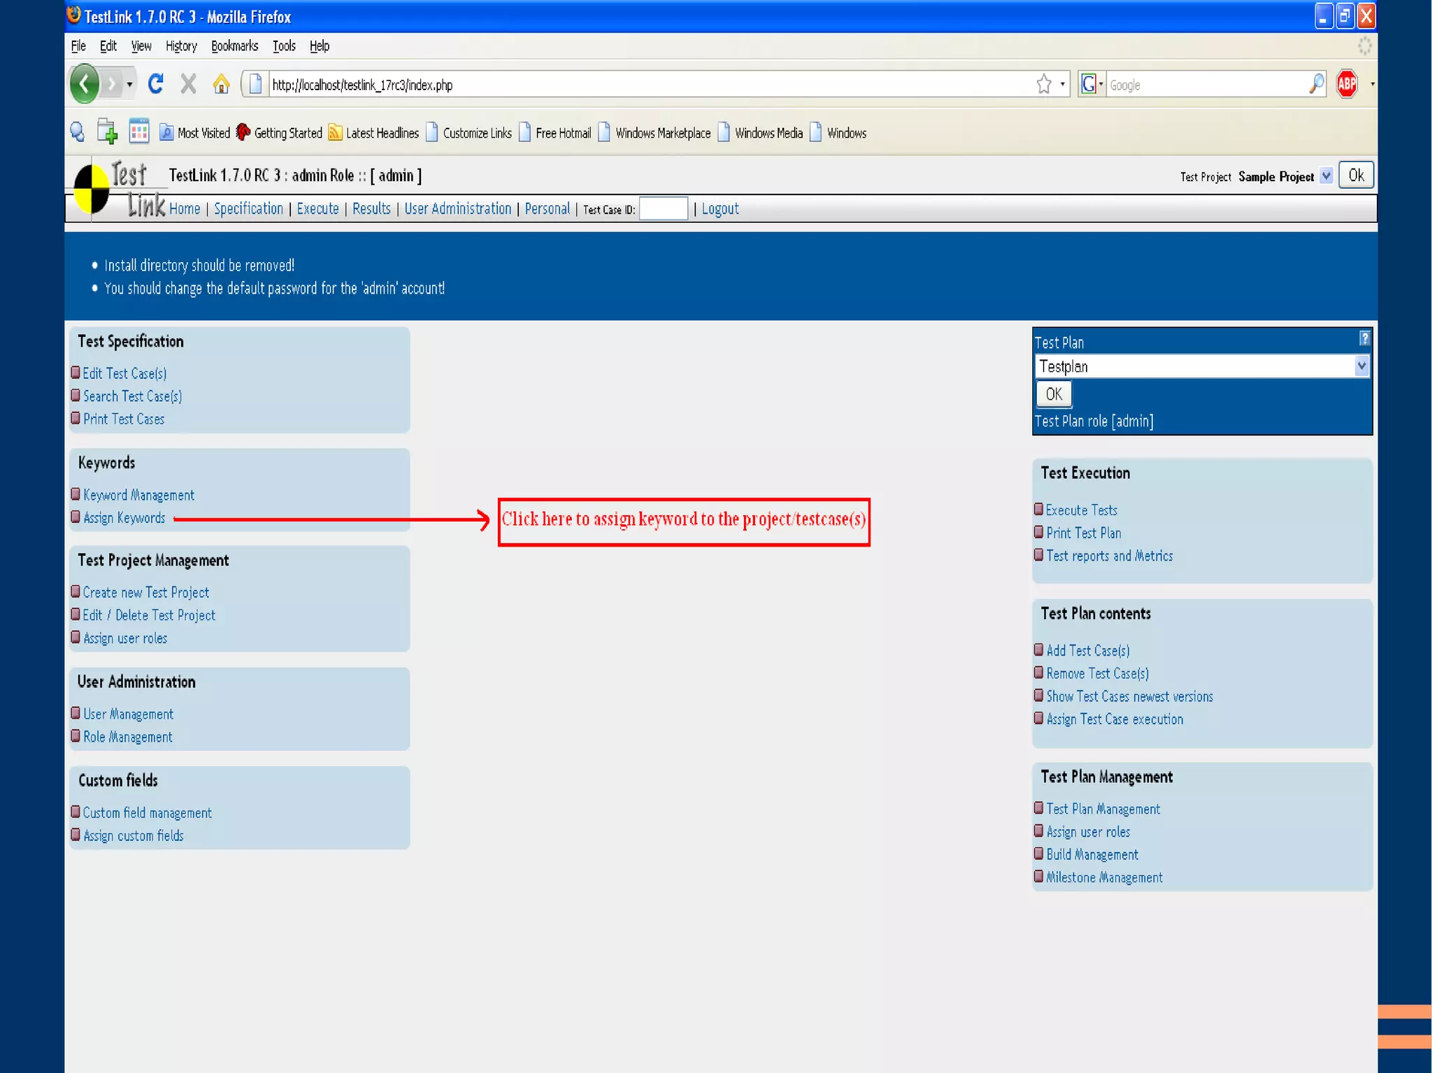Open Custom field management link

point(148,813)
